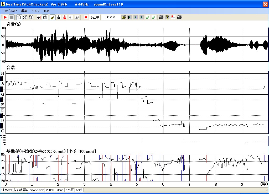Click the Mono status cell
Viewport: 269px width, 194px height.
(60, 190)
